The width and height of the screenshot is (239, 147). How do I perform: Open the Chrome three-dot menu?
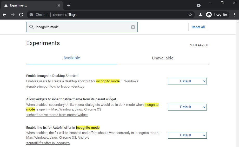coord(234,15)
